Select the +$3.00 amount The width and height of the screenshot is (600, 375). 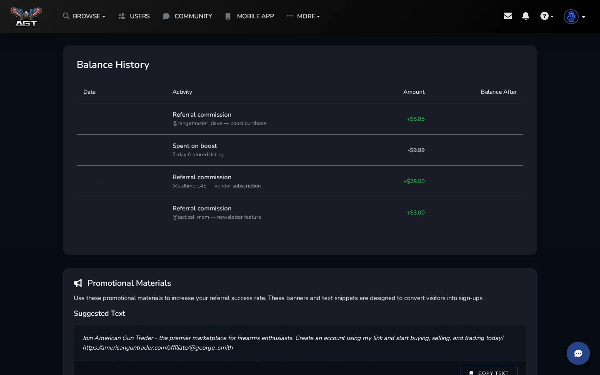tap(415, 212)
